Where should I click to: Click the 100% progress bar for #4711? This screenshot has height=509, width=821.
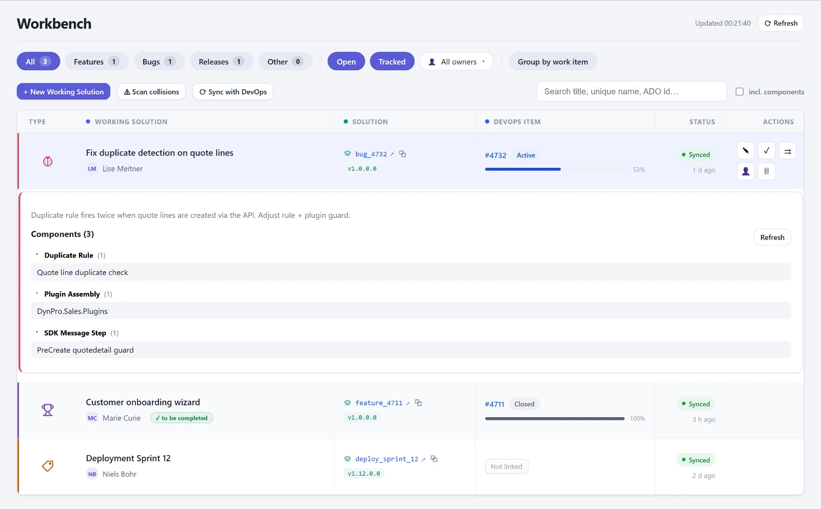tap(555, 419)
